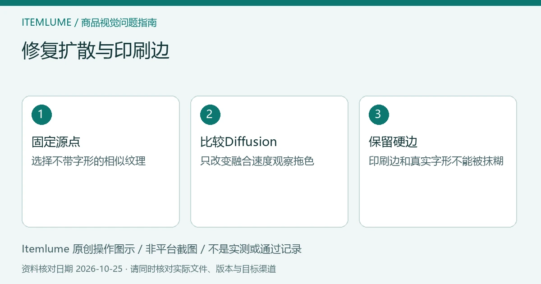Select the 保留硬边 card title

pyautogui.click(x=393, y=142)
